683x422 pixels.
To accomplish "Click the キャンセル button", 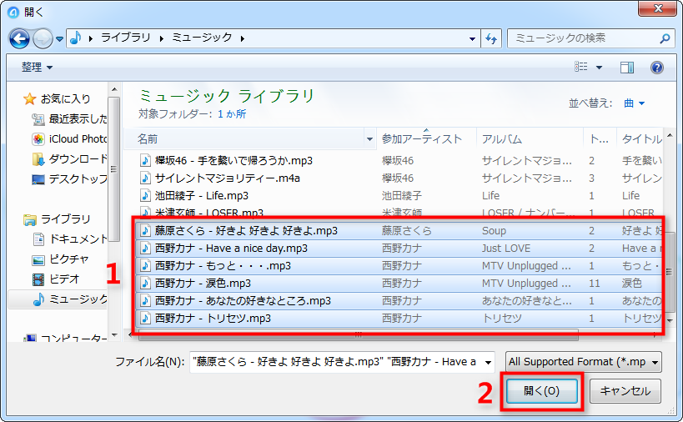I will (x=625, y=390).
